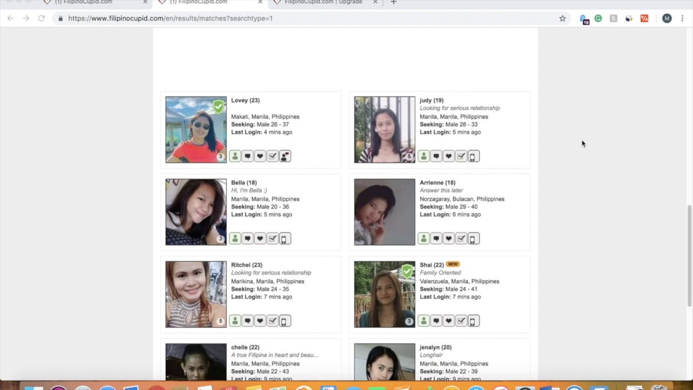
Task: Message Arrienne using the speech-bubble icon
Action: 436,238
